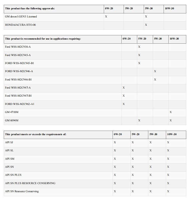Click the "This product has the following approvals:" header
The height and width of the screenshot is (198, 189).
tap(30, 9)
